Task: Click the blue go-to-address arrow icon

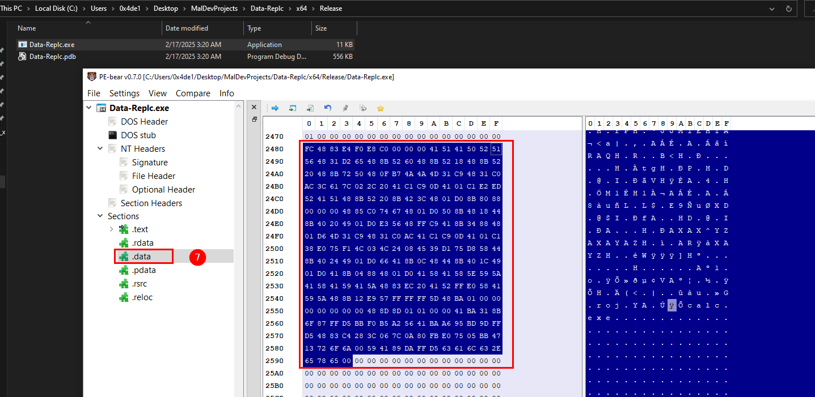Action: pyautogui.click(x=275, y=108)
